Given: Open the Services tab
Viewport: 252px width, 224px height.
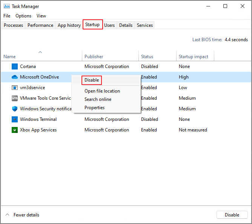Looking at the screenshot, I should coord(145,25).
